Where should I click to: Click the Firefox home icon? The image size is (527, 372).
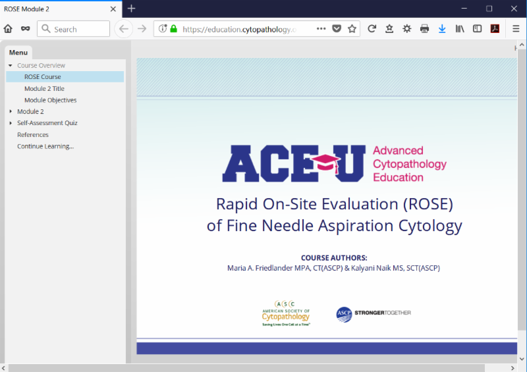9,29
